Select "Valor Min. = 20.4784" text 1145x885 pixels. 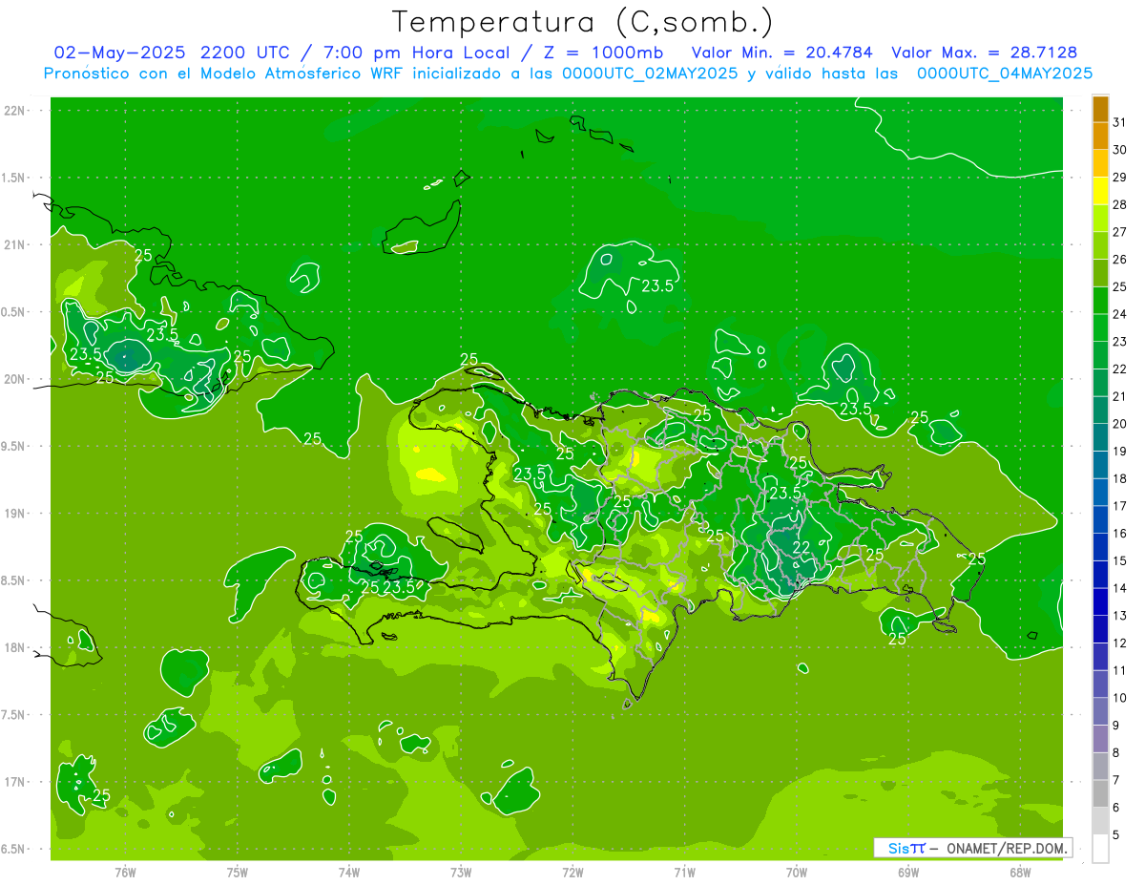pos(781,53)
